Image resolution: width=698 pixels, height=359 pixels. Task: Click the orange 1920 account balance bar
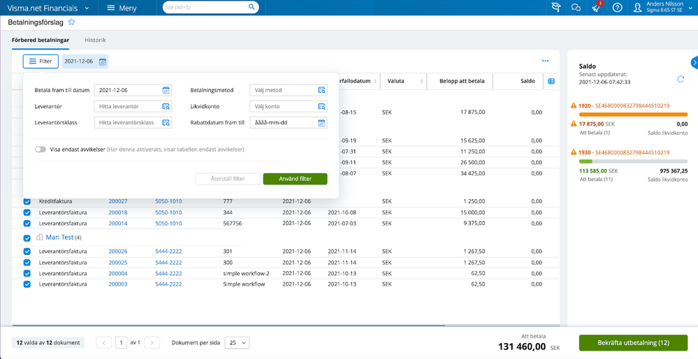[633, 115]
